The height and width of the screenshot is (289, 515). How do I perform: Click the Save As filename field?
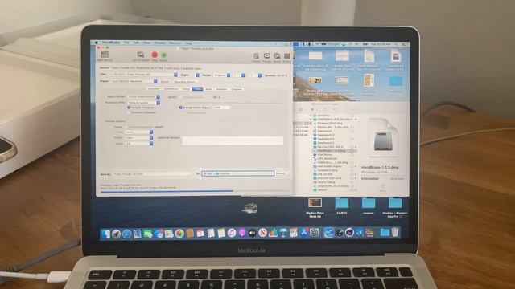click(x=152, y=174)
